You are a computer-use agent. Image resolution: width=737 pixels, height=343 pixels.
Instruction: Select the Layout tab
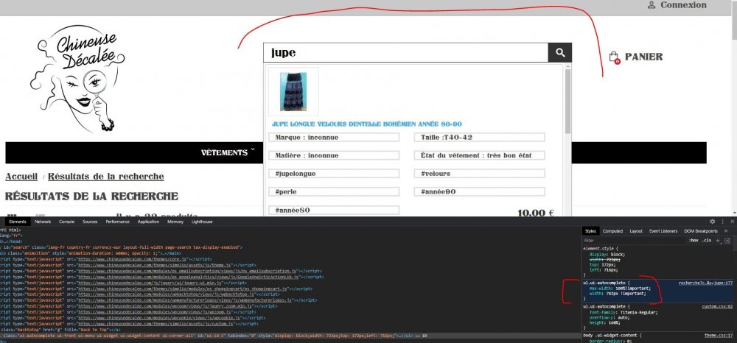point(636,231)
